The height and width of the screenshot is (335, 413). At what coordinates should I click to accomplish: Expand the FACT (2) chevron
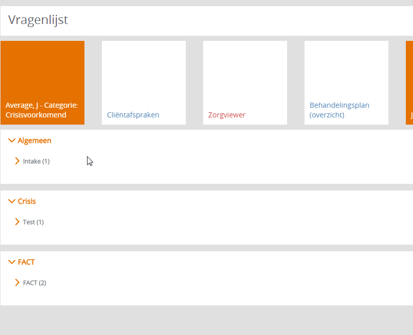(17, 282)
